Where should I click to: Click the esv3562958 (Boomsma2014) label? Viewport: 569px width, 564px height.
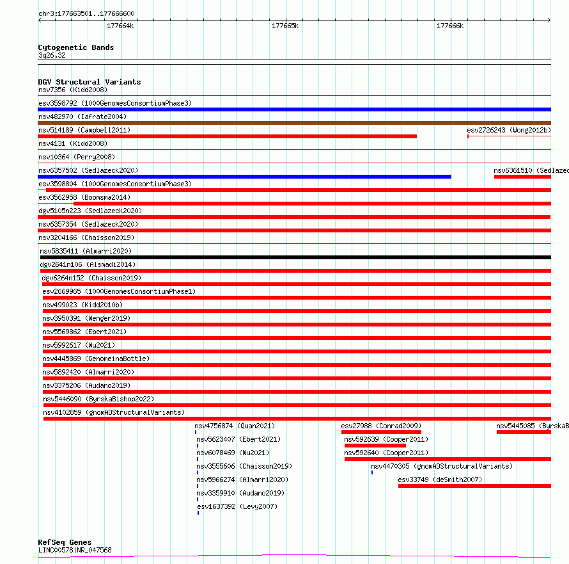tap(84, 197)
